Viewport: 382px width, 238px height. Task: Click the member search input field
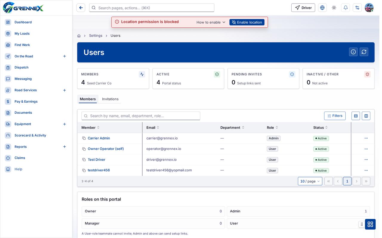point(141,116)
